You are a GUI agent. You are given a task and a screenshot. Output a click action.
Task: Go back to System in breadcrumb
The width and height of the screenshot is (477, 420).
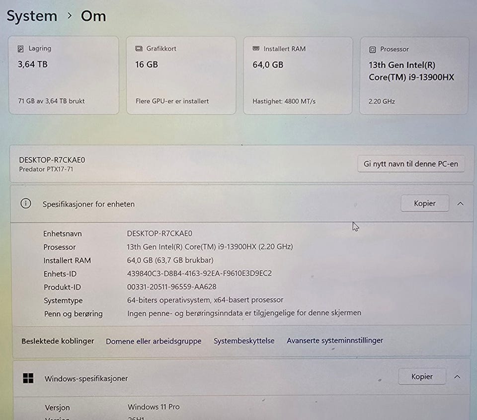pyautogui.click(x=32, y=16)
